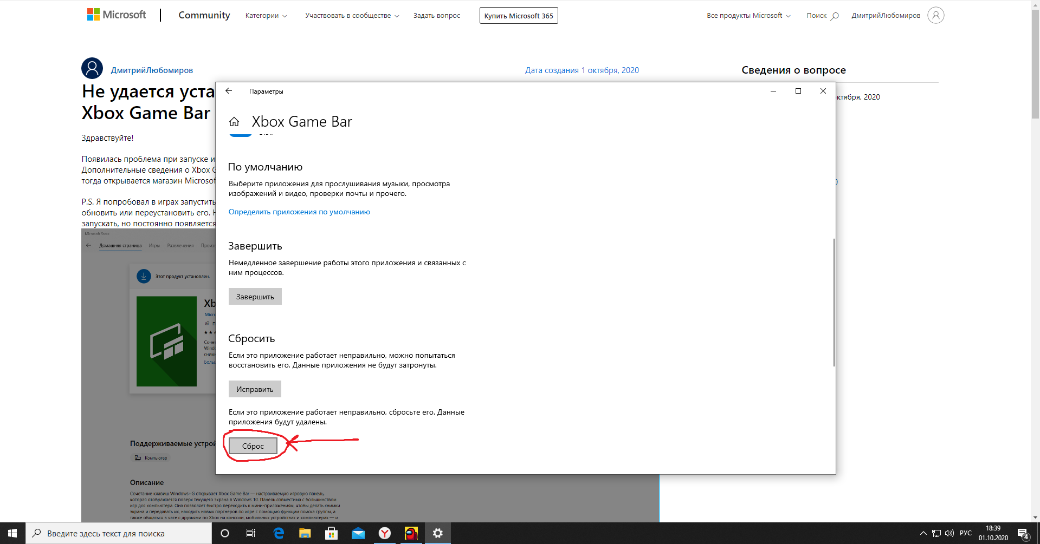Open Определить приложения по умолчанию link
The width and height of the screenshot is (1040, 544).
coord(299,212)
